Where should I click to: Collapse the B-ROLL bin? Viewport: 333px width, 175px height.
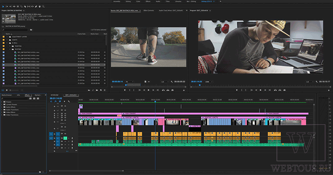7,43
